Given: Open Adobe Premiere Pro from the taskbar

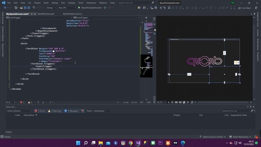Looking at the screenshot, I should [160, 143].
